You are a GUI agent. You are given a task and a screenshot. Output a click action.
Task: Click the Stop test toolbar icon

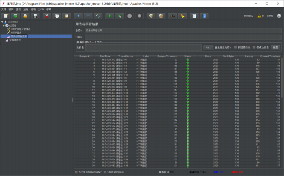(x=129, y=16)
